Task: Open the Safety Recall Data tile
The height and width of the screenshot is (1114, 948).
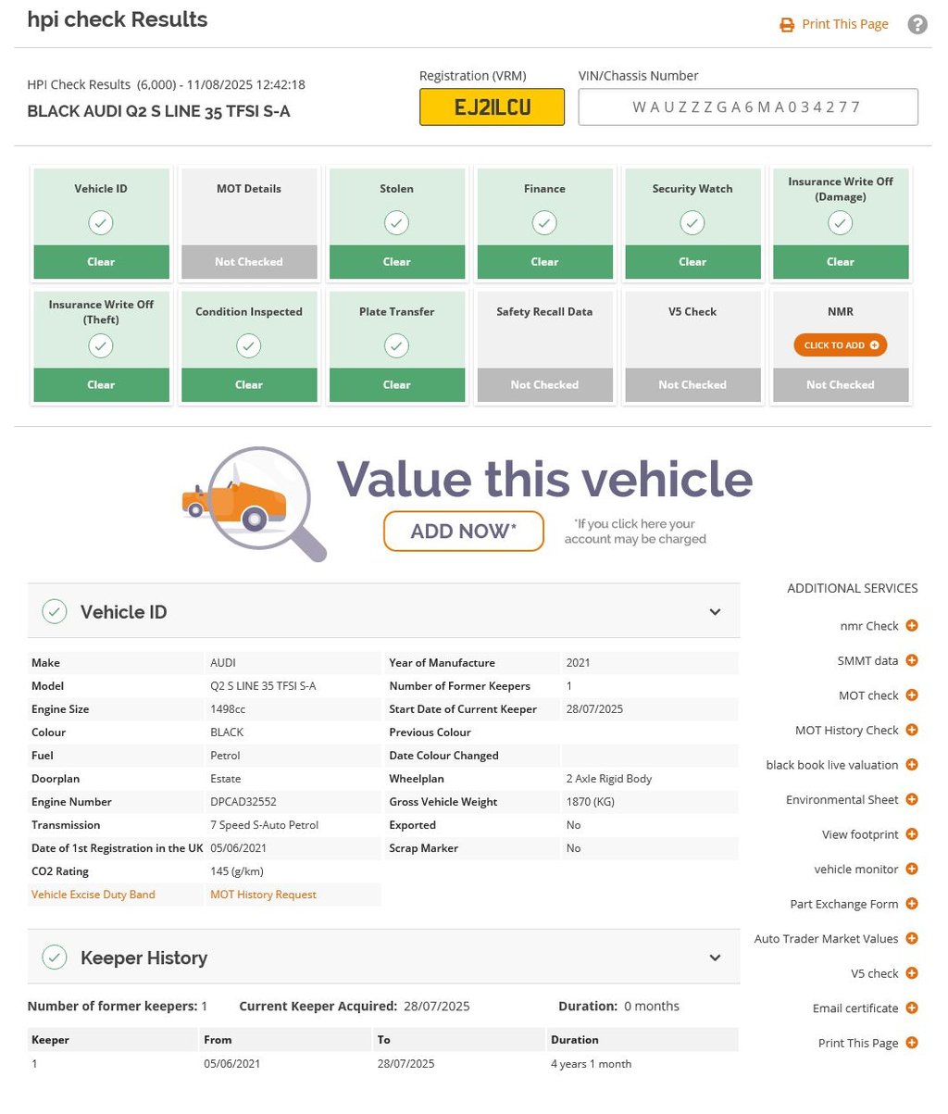Action: click(x=544, y=345)
